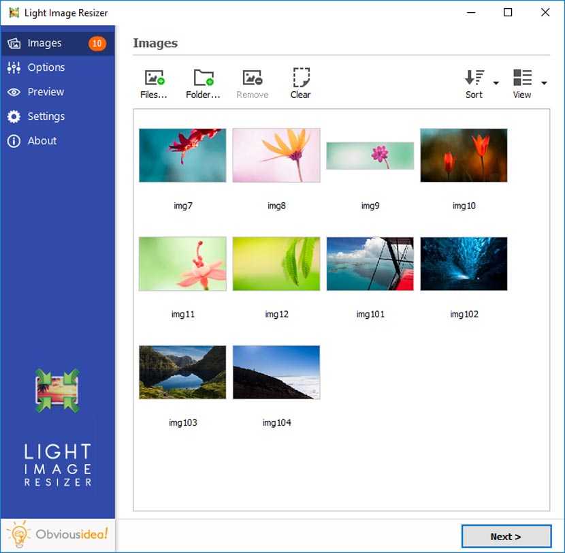Select the img103 mountain lake thumbnail
Screen dimensions: 565x553
point(182,372)
